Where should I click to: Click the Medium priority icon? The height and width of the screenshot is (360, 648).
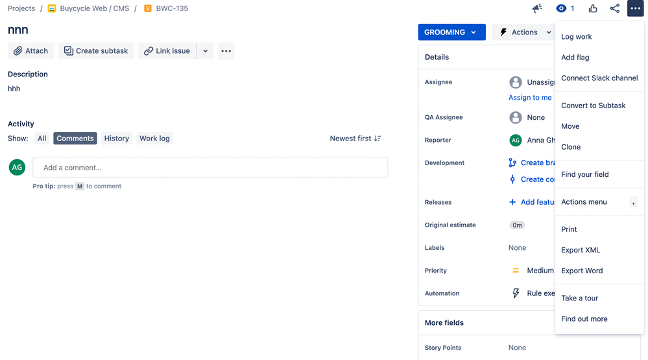(516, 271)
